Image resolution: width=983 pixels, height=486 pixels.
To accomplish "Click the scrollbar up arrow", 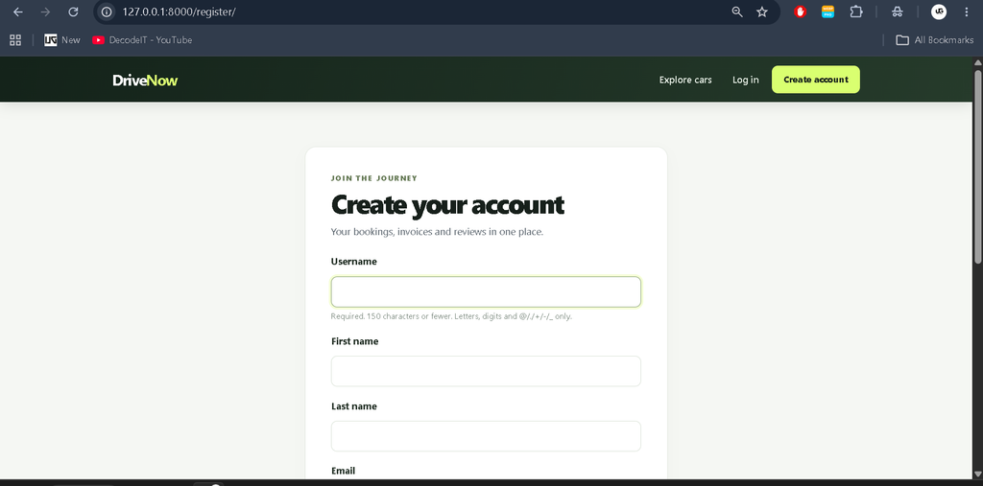I will (976, 62).
